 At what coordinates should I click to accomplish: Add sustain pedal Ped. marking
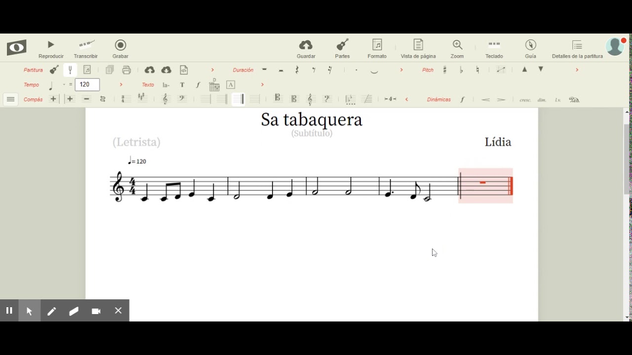tap(574, 100)
